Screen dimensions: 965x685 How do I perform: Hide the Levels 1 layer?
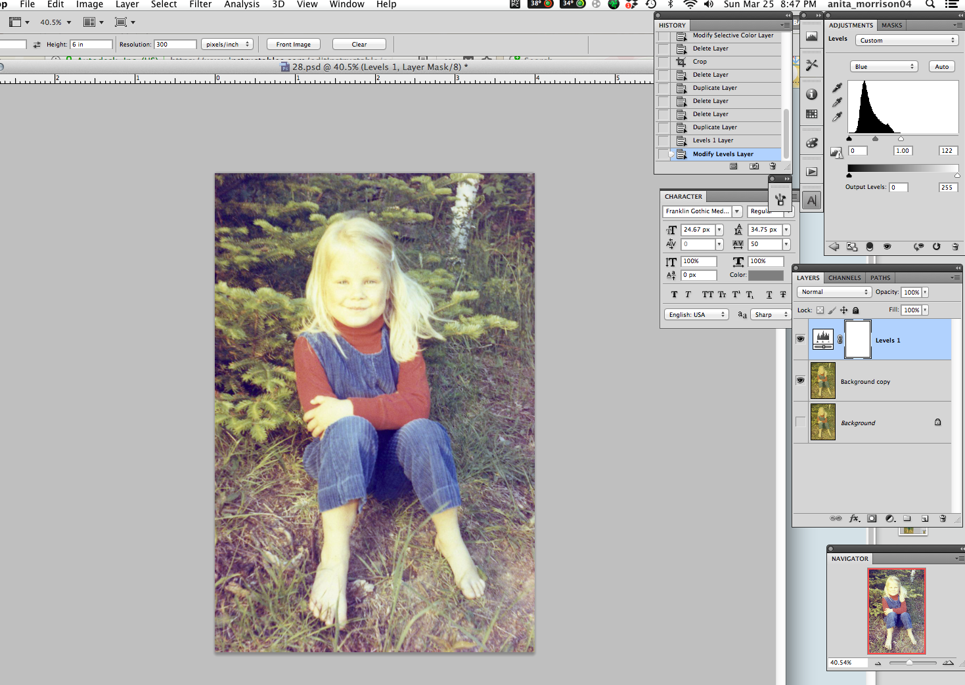(800, 339)
